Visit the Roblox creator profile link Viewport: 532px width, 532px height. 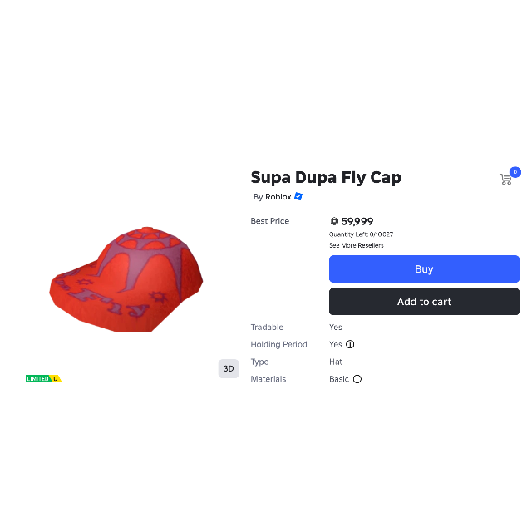click(x=278, y=197)
